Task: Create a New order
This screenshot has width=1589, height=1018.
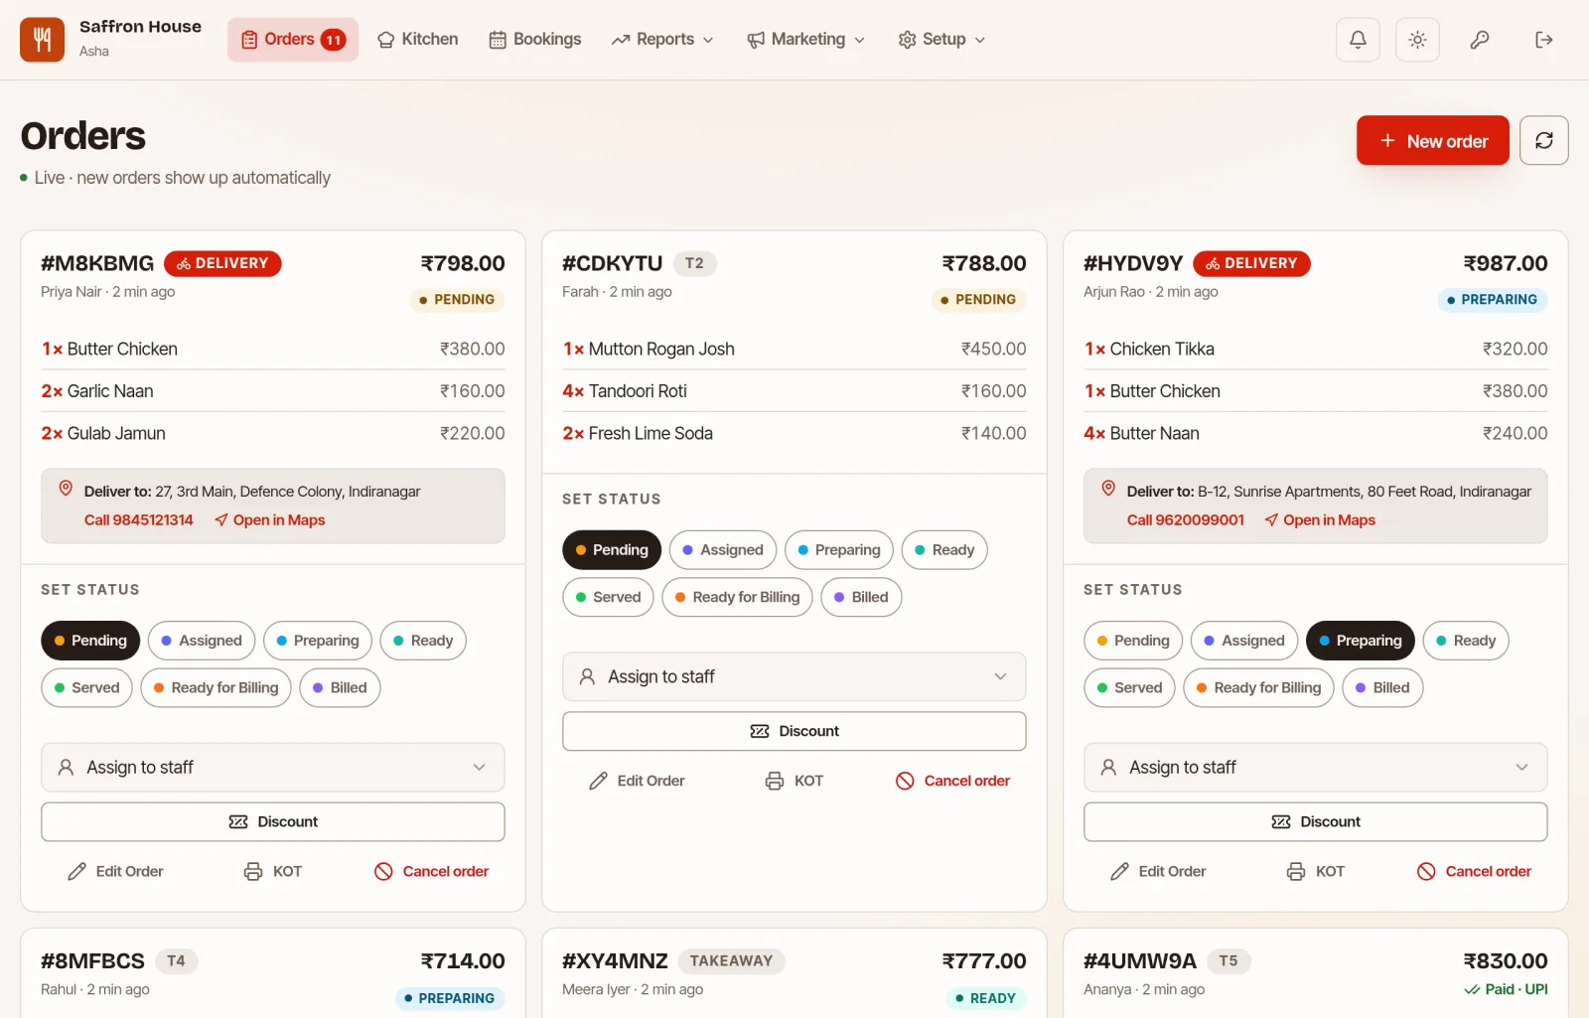Action: click(x=1433, y=140)
